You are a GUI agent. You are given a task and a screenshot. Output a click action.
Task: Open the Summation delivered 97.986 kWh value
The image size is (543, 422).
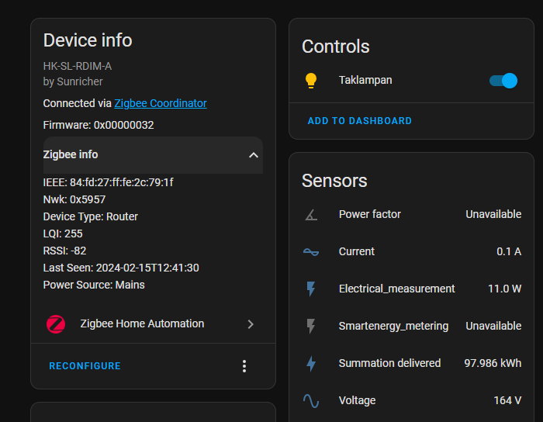(493, 363)
